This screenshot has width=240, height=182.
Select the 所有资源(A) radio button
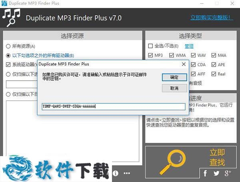8,46
